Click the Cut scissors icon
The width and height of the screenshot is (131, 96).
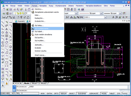(26, 9)
